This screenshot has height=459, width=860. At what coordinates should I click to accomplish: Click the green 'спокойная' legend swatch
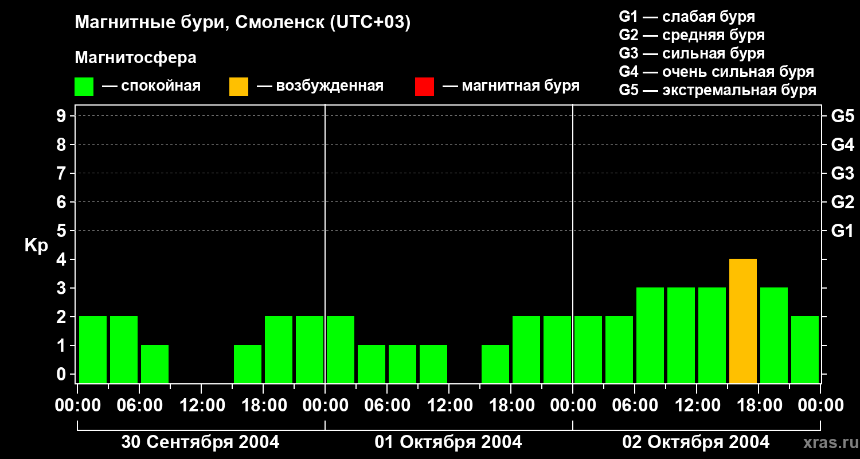point(84,87)
